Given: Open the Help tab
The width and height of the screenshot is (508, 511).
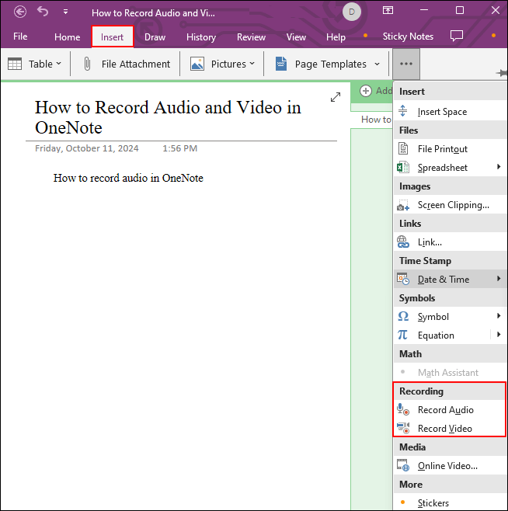Looking at the screenshot, I should (336, 37).
